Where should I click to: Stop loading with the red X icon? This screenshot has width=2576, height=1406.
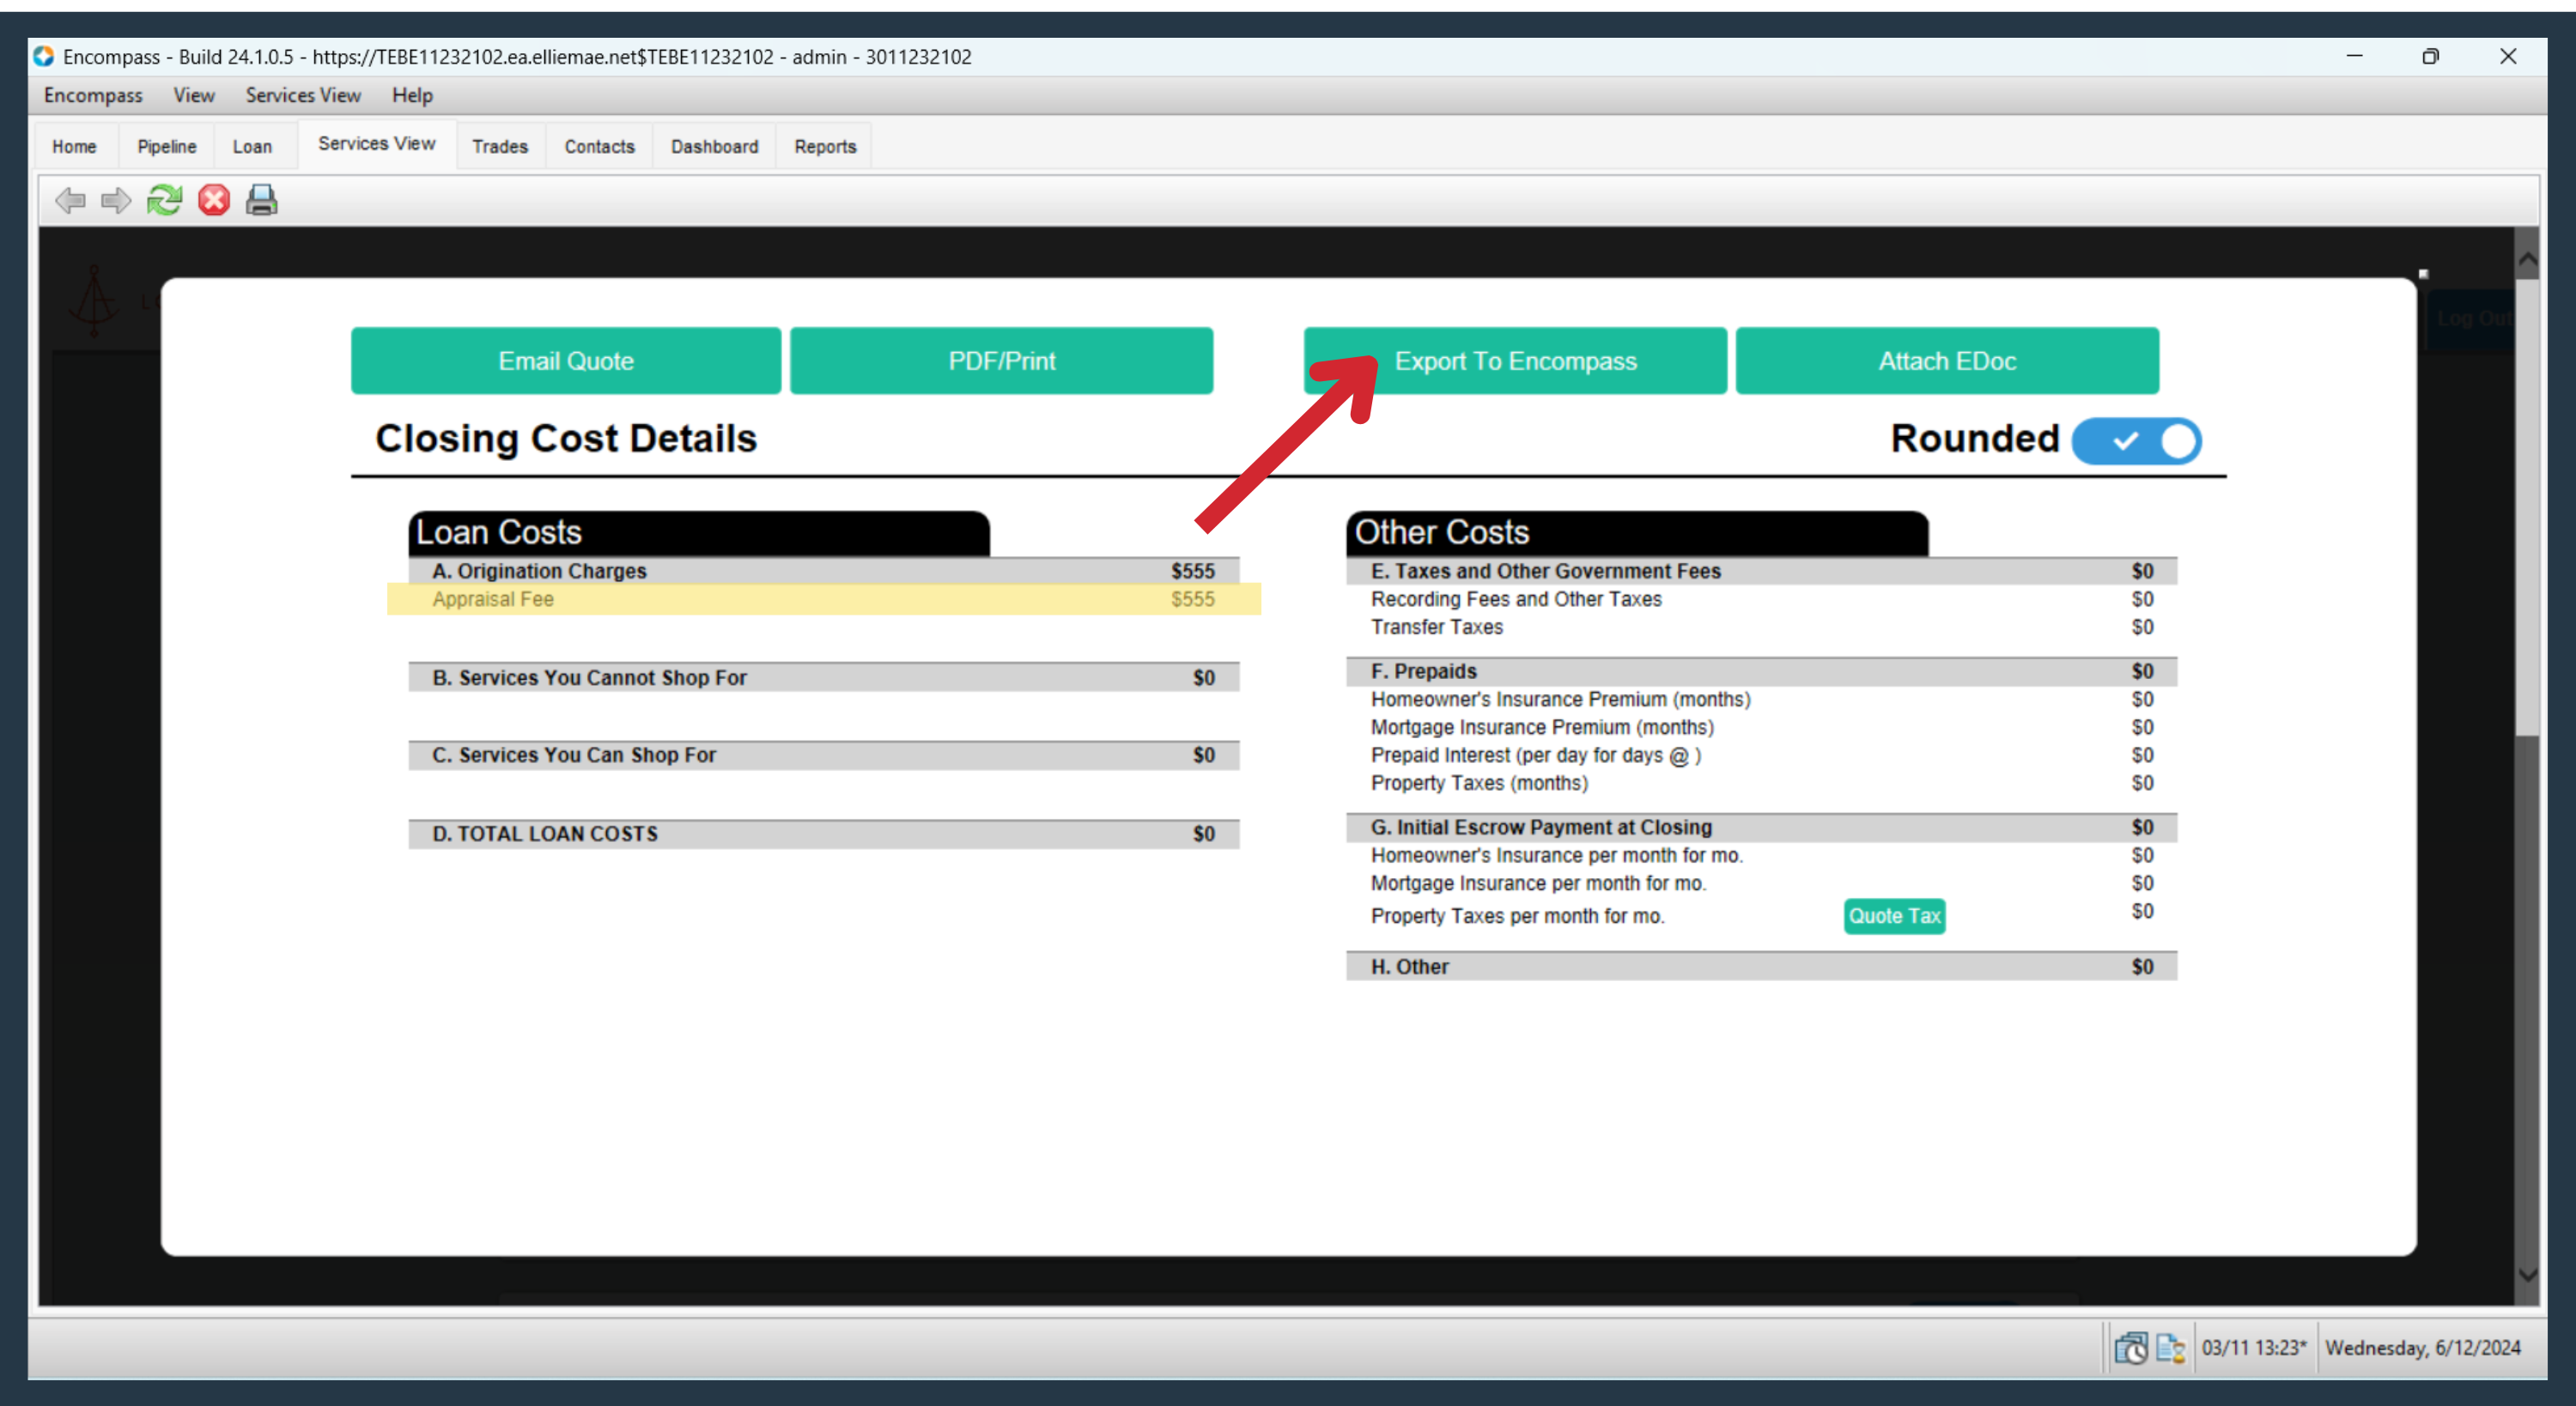[213, 201]
